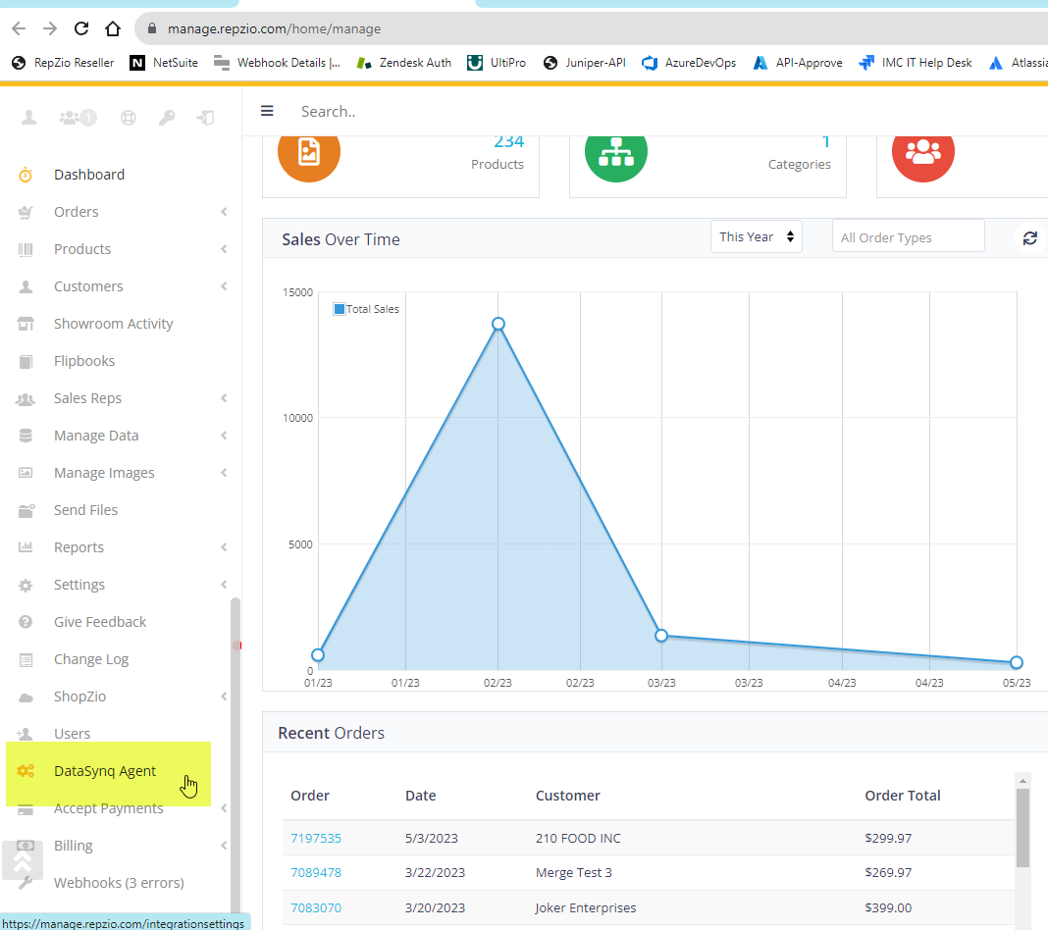Screen dimensions: 1048x930
Task: Open the All Order Types selector
Action: pos(909,237)
